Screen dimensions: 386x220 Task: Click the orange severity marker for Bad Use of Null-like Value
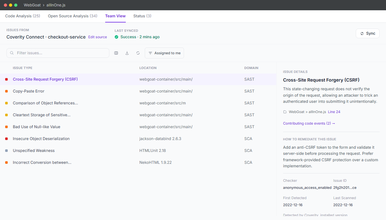[x=6, y=127]
